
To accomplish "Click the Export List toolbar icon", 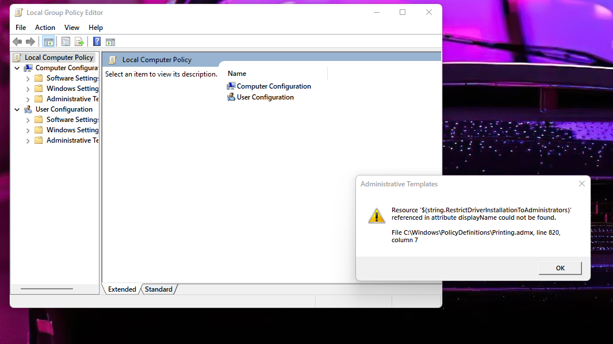I will click(x=79, y=41).
